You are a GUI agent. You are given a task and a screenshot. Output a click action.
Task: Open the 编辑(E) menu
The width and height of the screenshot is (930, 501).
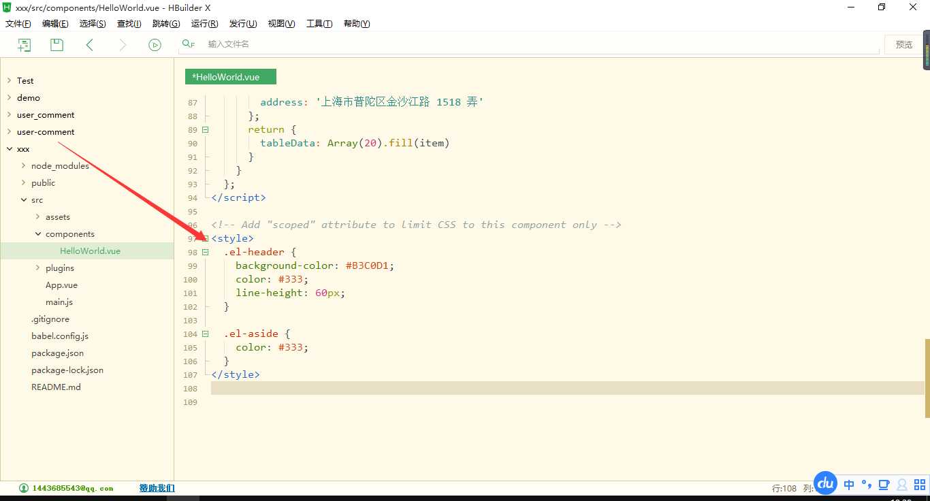pyautogui.click(x=55, y=24)
